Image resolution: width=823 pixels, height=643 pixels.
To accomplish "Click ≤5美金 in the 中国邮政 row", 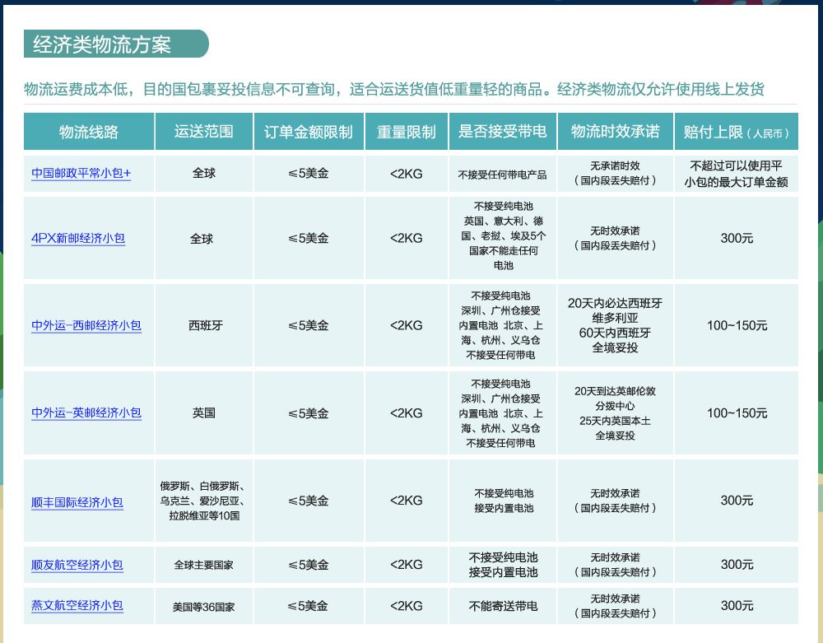I will (x=309, y=174).
